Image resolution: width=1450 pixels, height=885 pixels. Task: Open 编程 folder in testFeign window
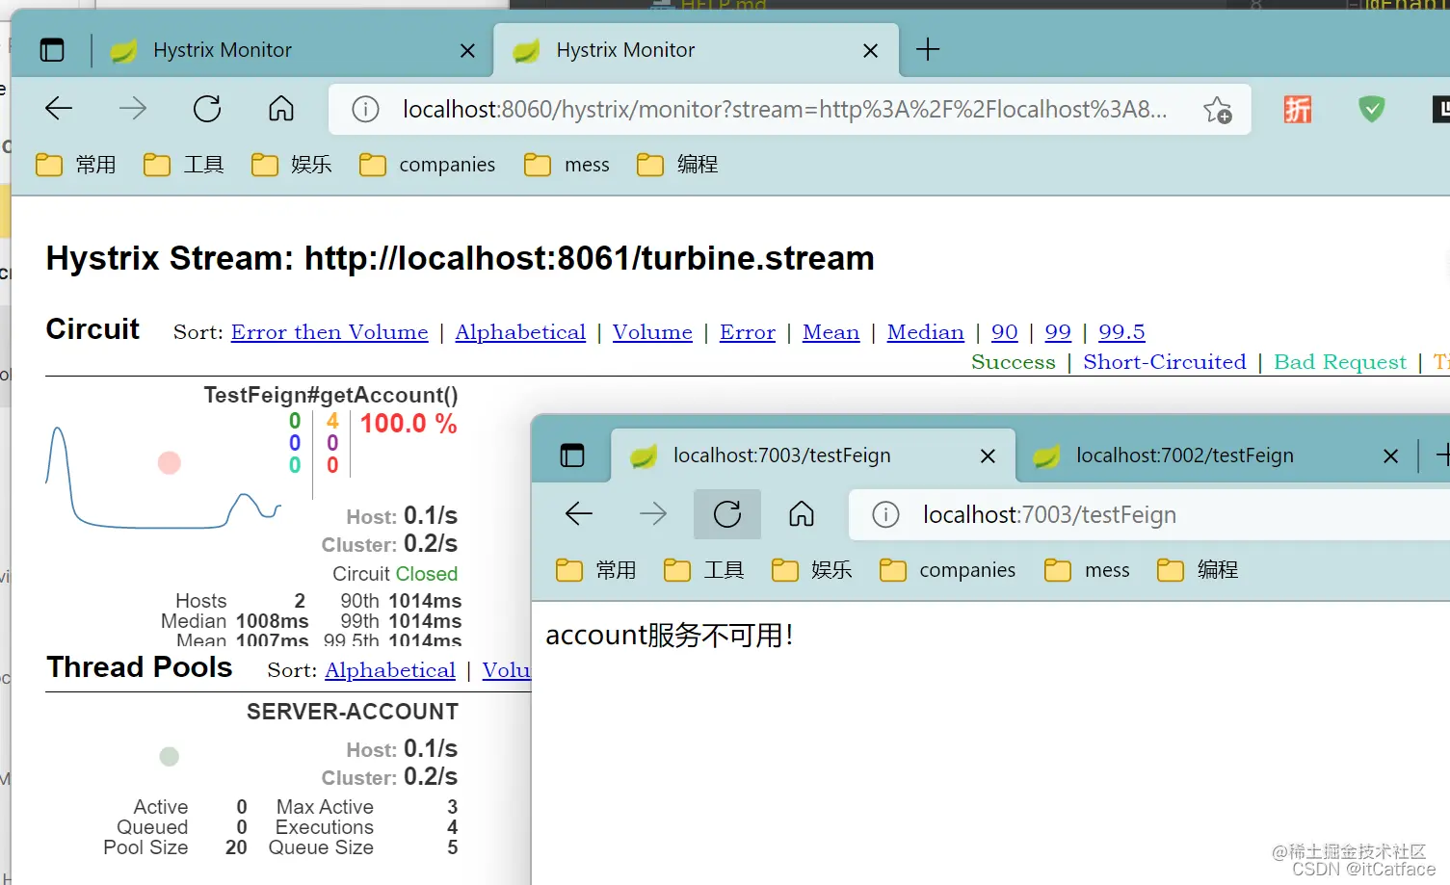tap(1199, 570)
